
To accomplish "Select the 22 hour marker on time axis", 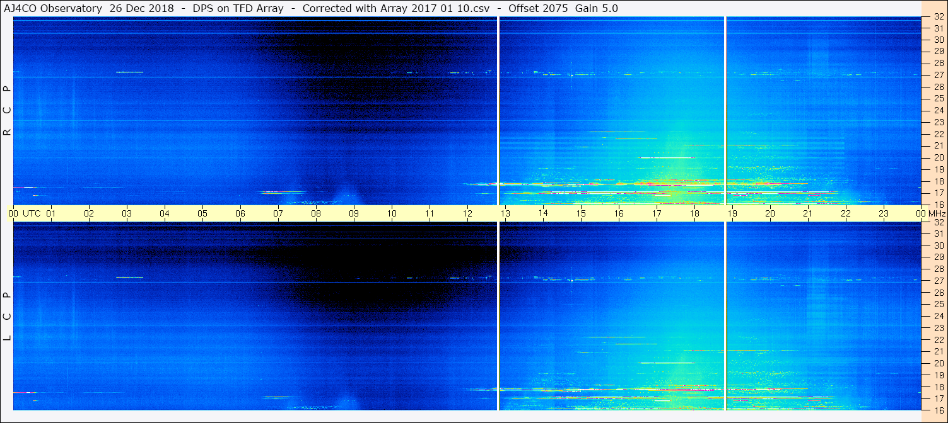I will pos(846,213).
